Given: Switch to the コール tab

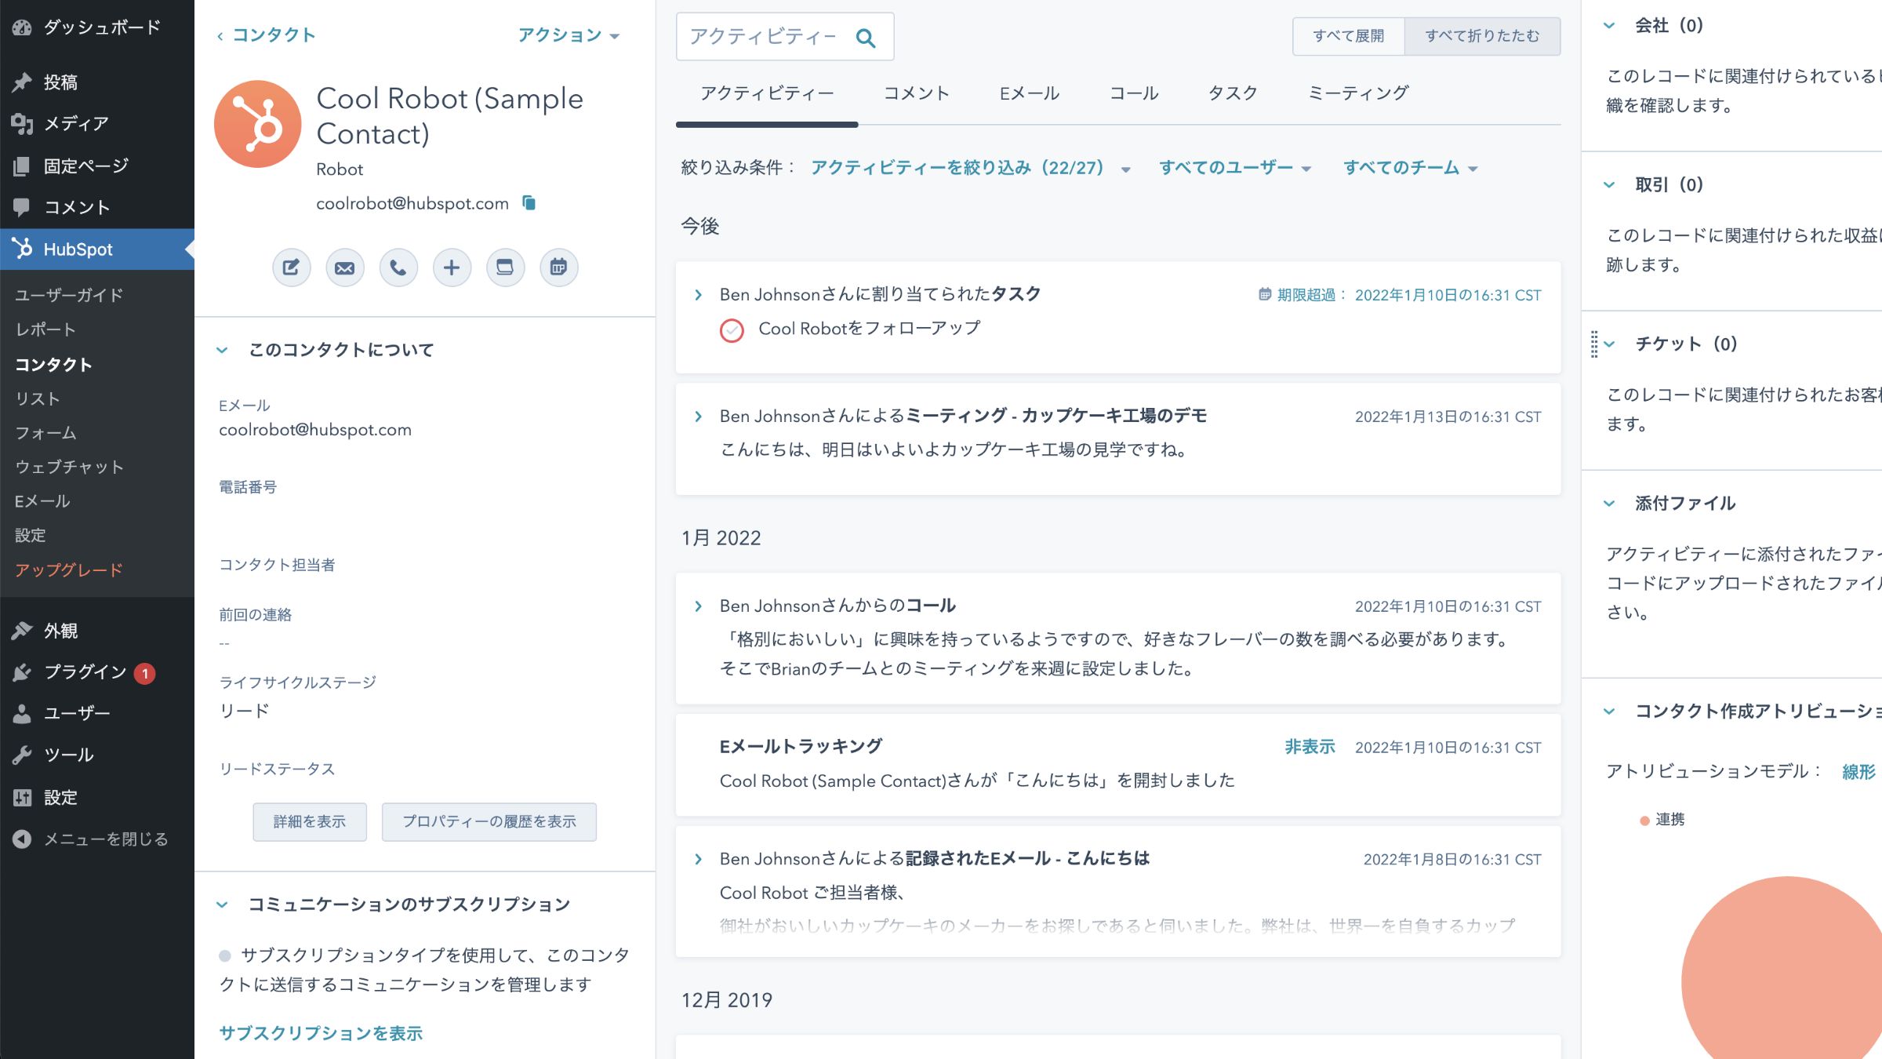Looking at the screenshot, I should [x=1134, y=93].
